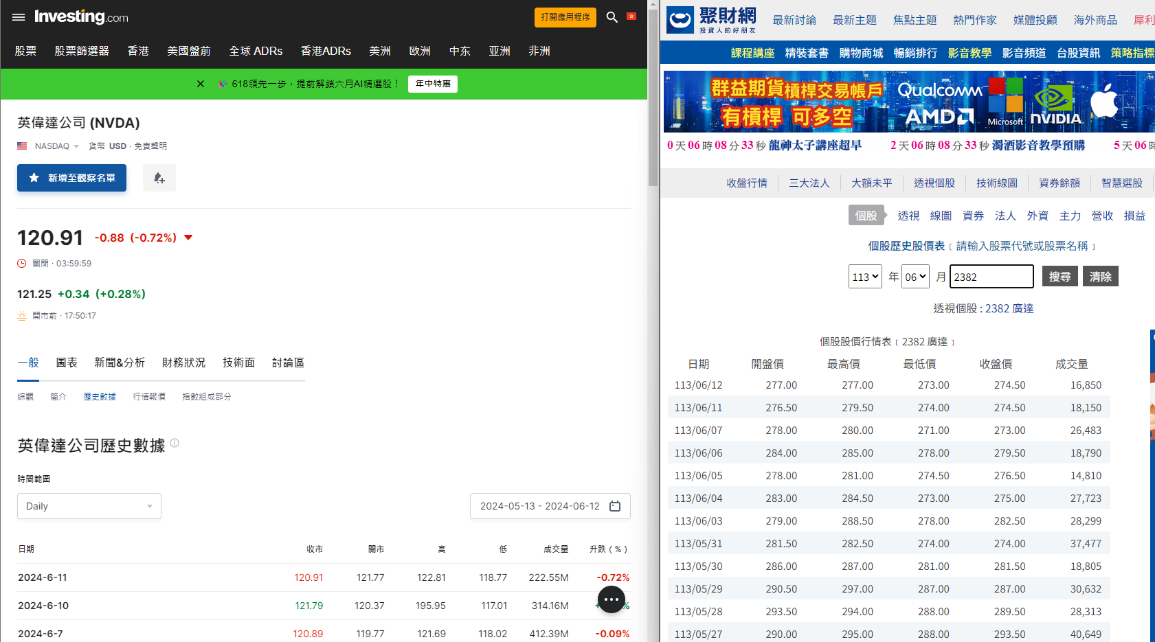
Task: Click the US flag next to NASDAQ
Action: (22, 146)
